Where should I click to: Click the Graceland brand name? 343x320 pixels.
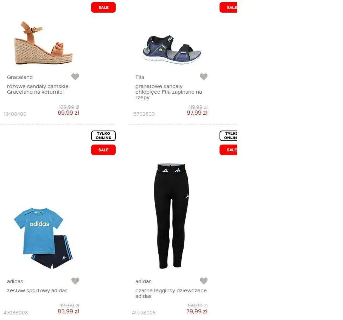point(20,77)
